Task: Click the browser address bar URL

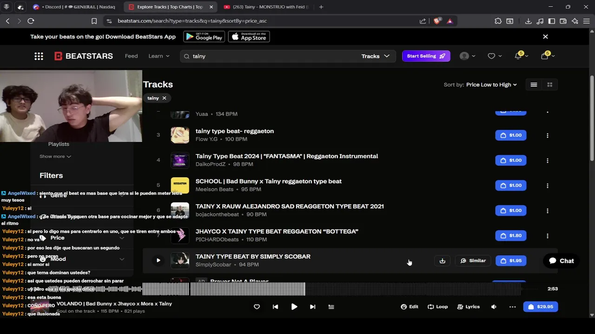Action: point(192,21)
